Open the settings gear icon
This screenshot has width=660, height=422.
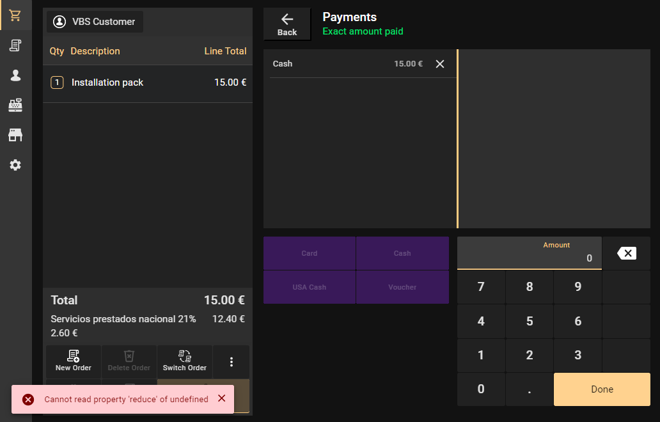pyautogui.click(x=15, y=165)
